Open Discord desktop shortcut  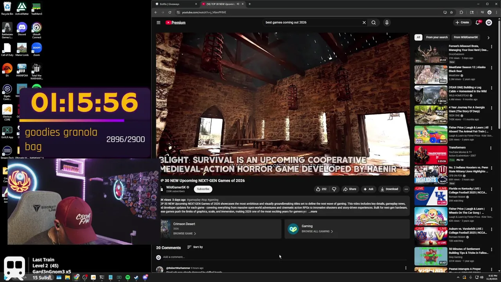[22, 29]
